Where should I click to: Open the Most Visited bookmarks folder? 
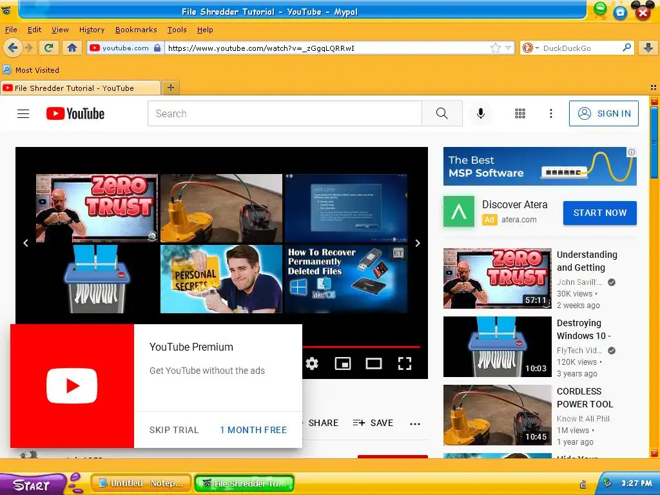[31, 70]
